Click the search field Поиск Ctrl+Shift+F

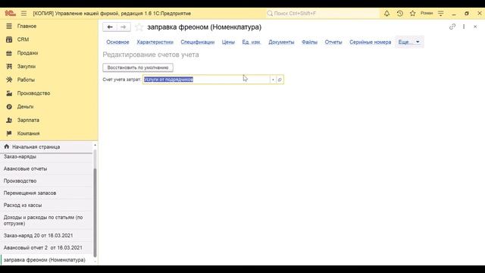click(x=322, y=14)
